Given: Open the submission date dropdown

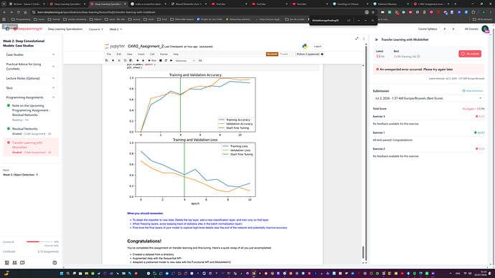Looking at the screenshot, I should click(x=428, y=98).
